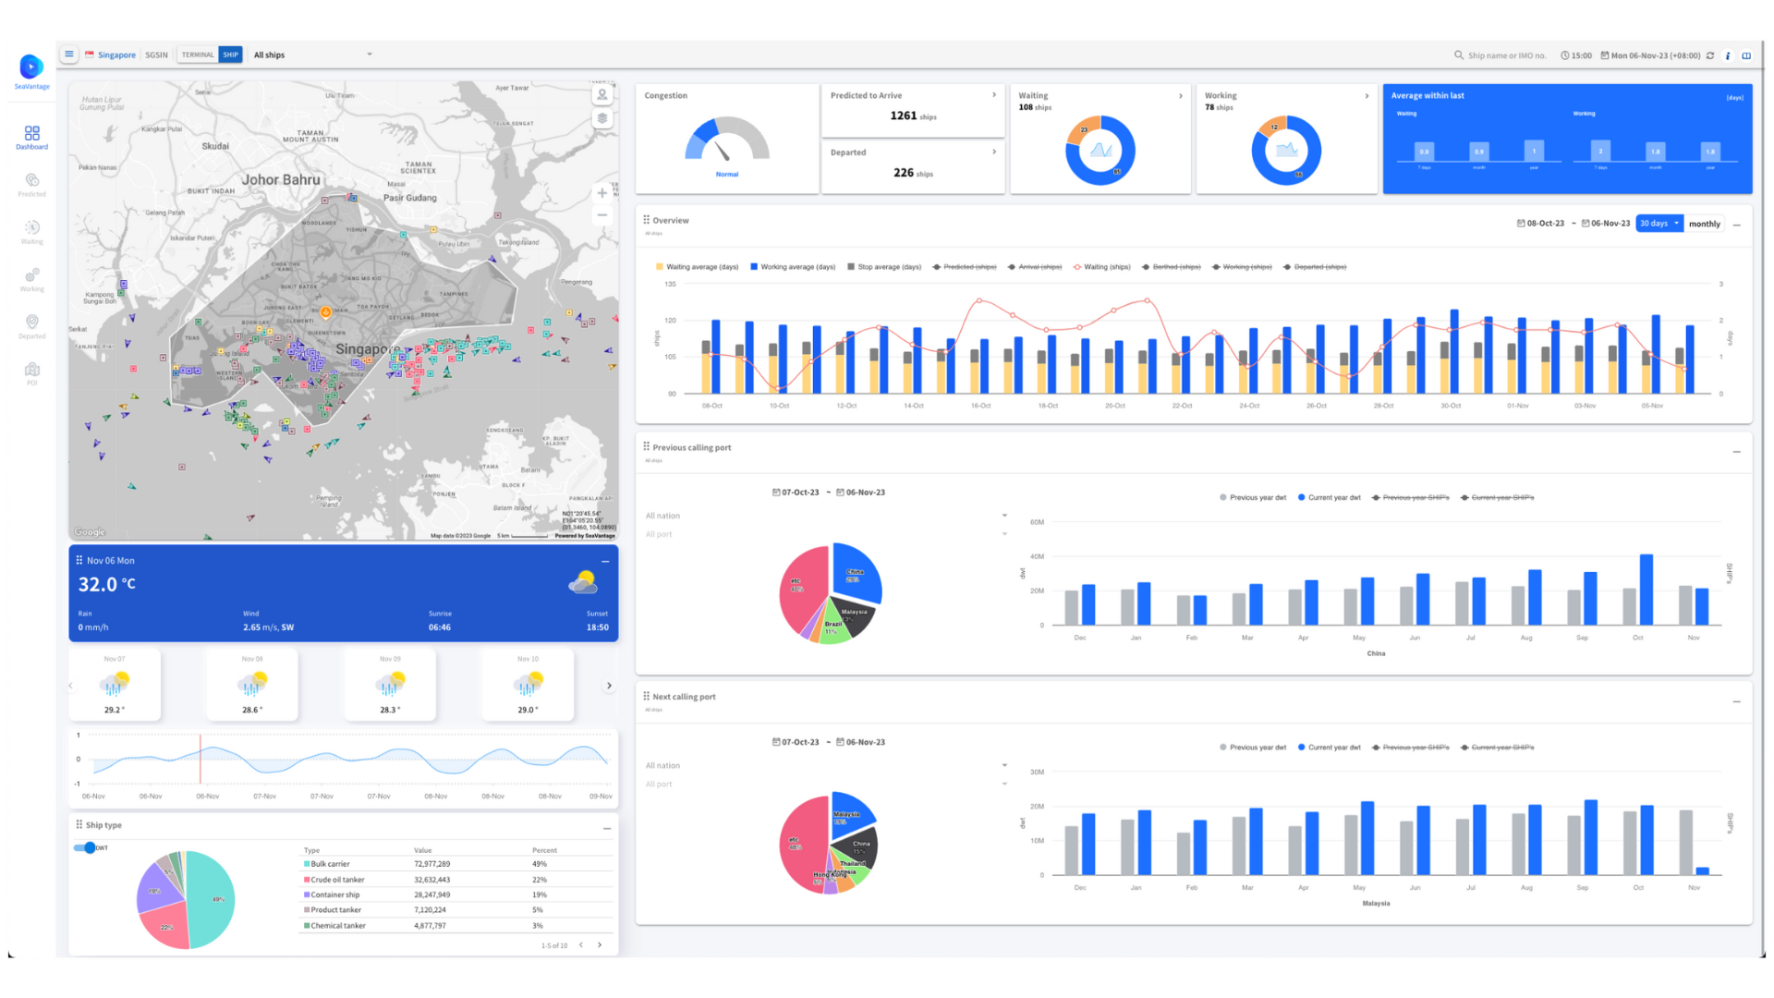Click the hamburger menu icon
Image resolution: width=1774 pixels, height=998 pixels.
point(69,55)
